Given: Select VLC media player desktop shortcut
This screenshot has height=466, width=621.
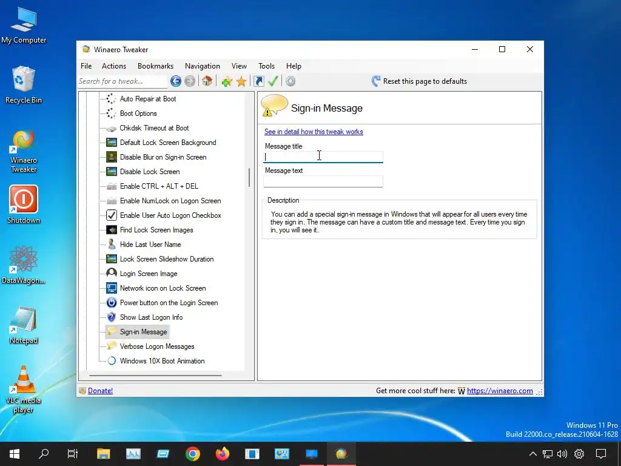Looking at the screenshot, I should coord(24,390).
